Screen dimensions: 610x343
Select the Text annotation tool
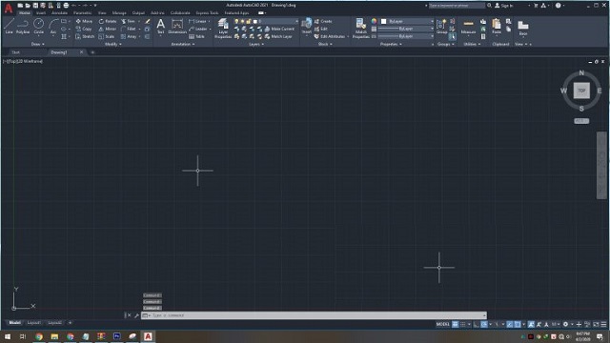coord(161,26)
